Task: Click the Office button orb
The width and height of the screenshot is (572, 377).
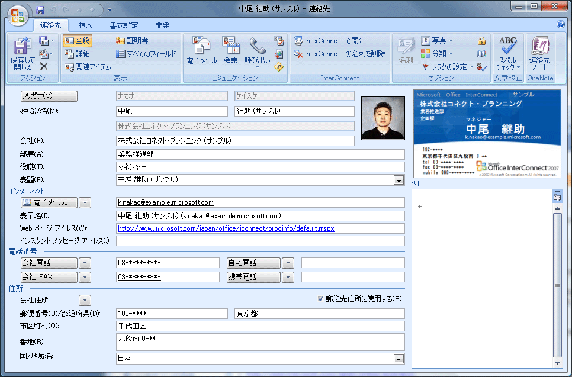Action: 18,15
